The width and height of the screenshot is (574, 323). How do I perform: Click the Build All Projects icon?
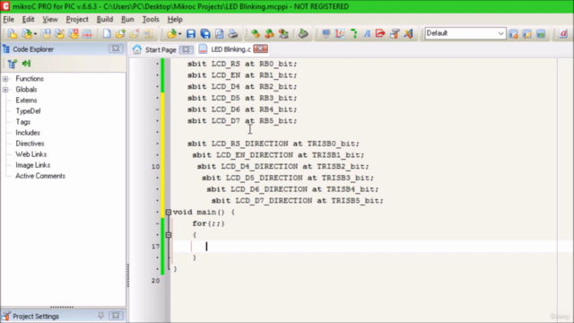[x=269, y=34]
